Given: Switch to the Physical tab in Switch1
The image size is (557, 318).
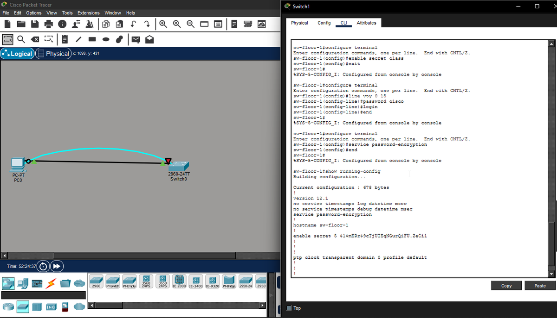Looking at the screenshot, I should pos(299,23).
